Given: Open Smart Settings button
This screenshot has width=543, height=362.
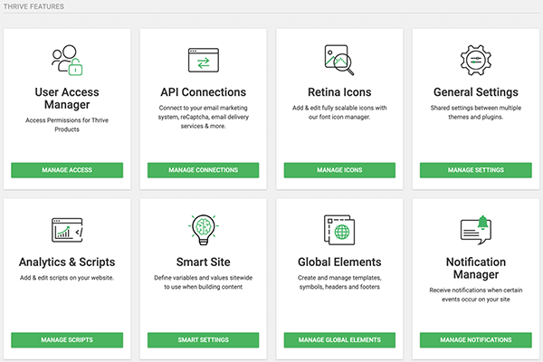Looking at the screenshot, I should tap(204, 340).
